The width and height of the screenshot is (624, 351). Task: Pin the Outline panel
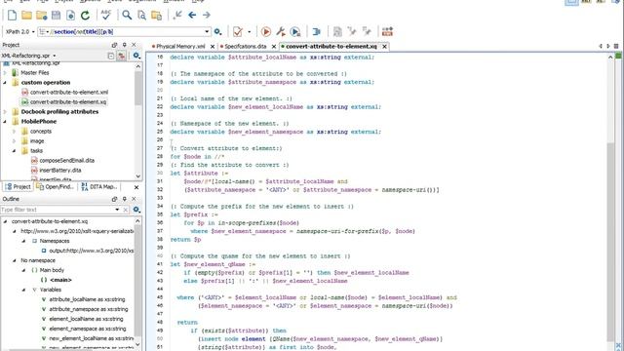click(124, 199)
